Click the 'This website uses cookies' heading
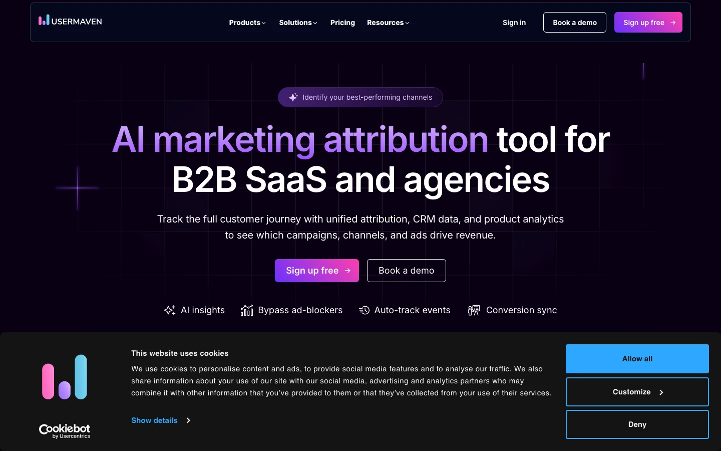Viewport: 721px width, 451px height. [x=180, y=353]
